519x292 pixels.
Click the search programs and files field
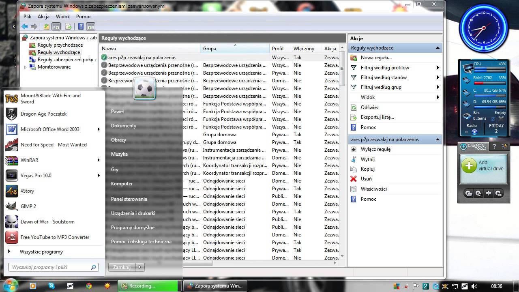pyautogui.click(x=53, y=267)
